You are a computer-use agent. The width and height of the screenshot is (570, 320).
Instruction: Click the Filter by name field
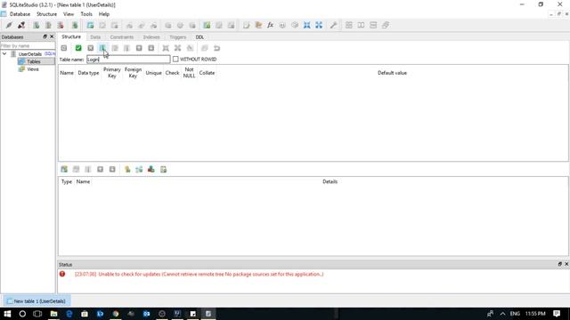click(28, 45)
